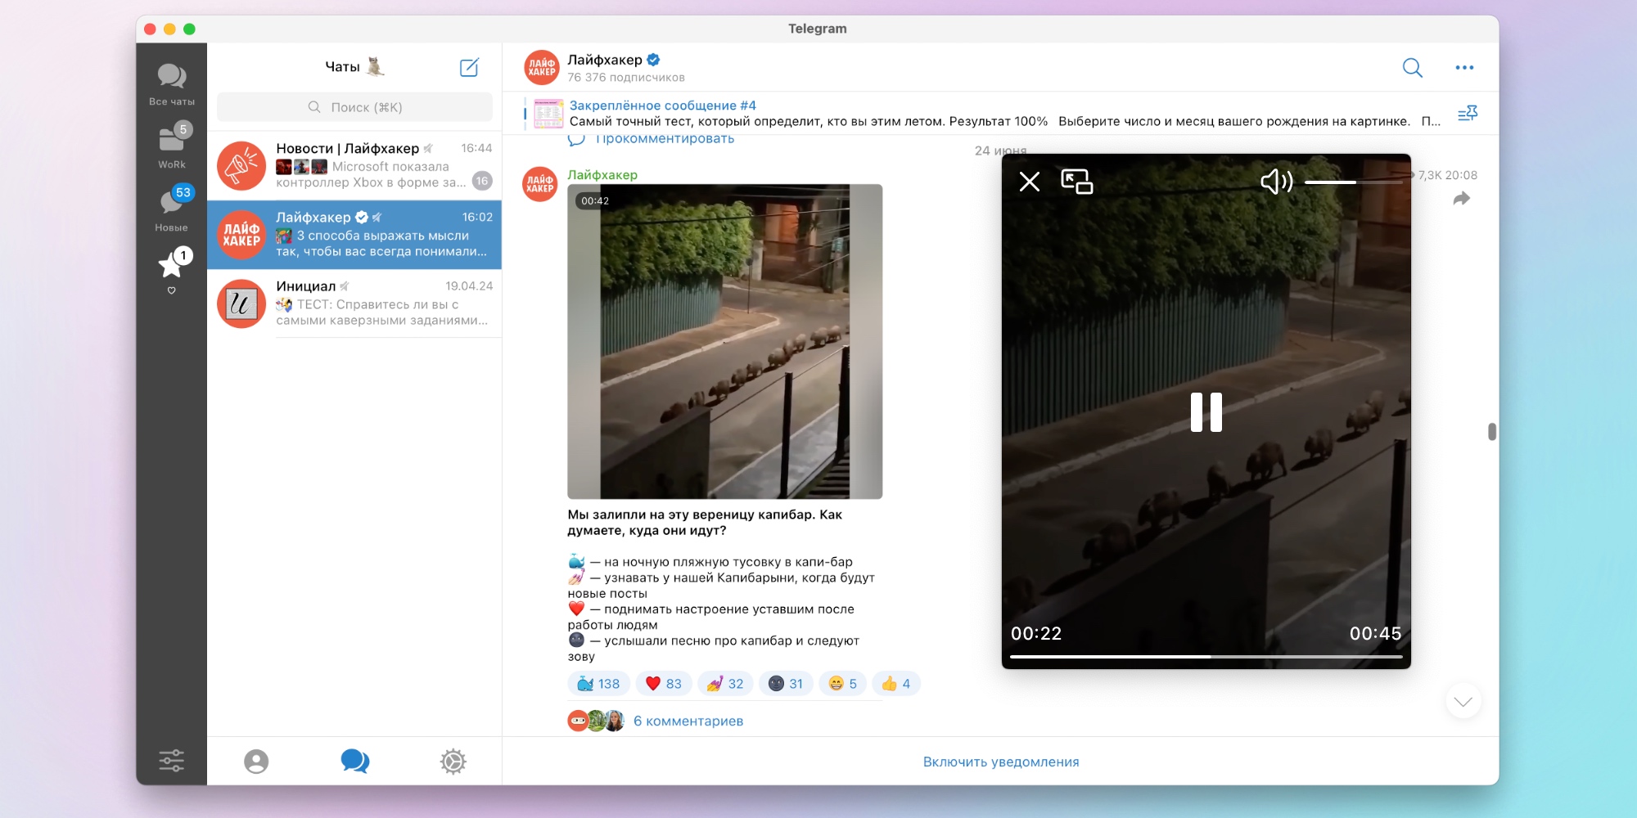This screenshot has width=1637, height=818.
Task: Toggle the heart reaction with 83
Action: click(664, 684)
